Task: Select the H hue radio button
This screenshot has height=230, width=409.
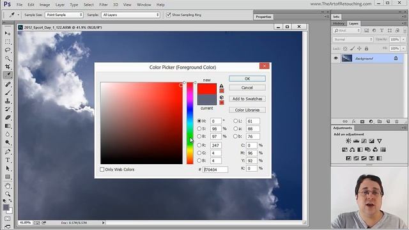Action: pos(199,121)
